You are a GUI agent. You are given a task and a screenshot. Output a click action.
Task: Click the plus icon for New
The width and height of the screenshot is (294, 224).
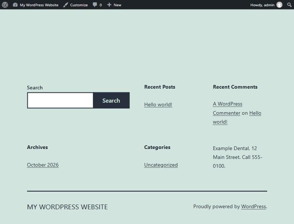coord(109,5)
